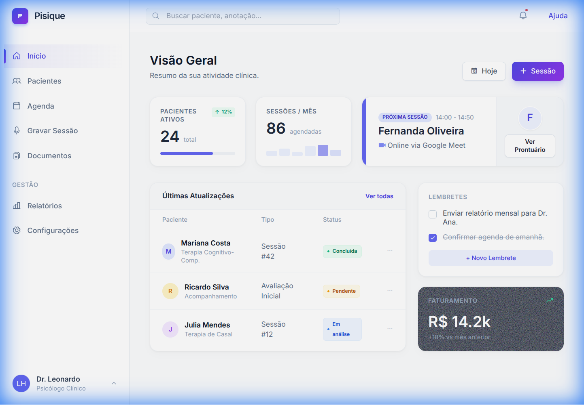Select Início in the sidebar

click(x=36, y=56)
